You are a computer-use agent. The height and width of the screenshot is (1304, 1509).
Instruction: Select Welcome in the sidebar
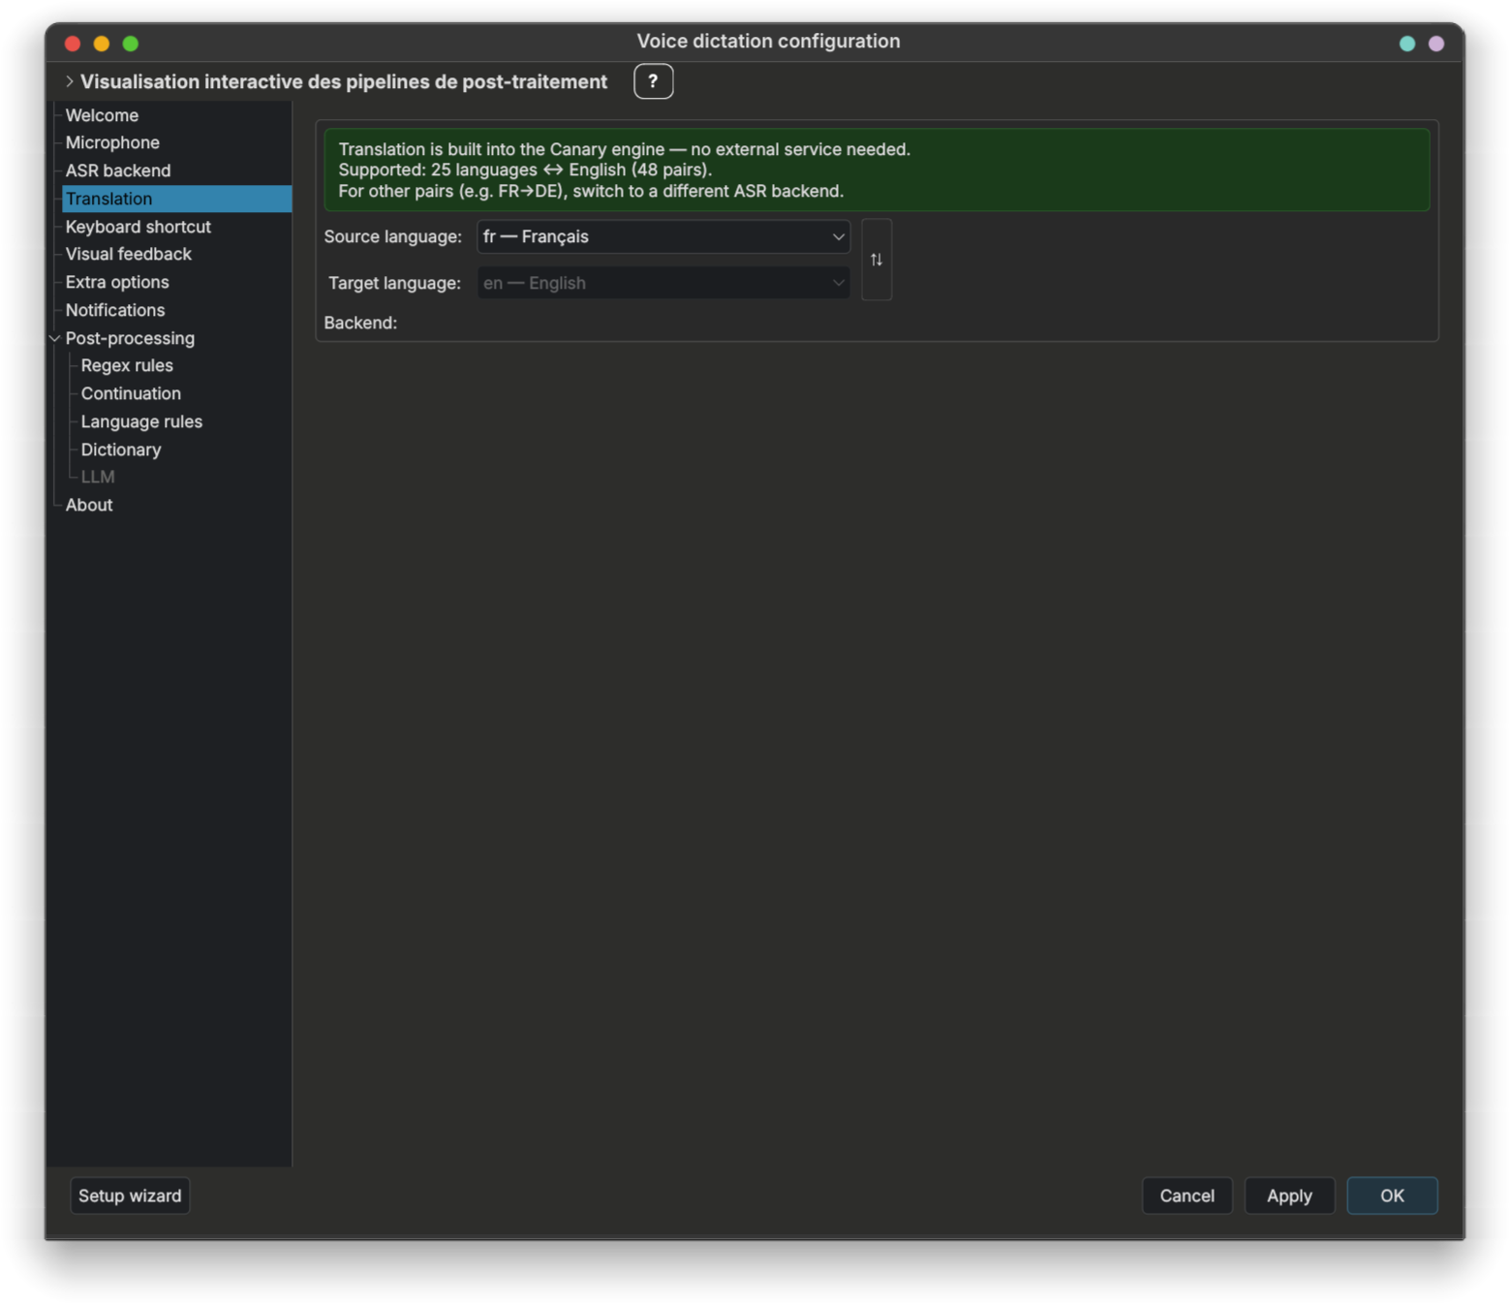click(x=102, y=115)
